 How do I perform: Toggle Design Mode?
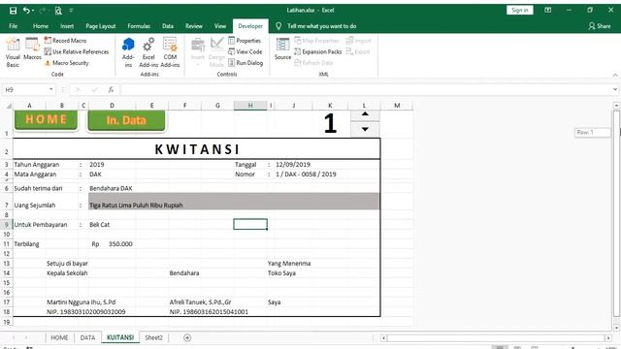(x=216, y=52)
